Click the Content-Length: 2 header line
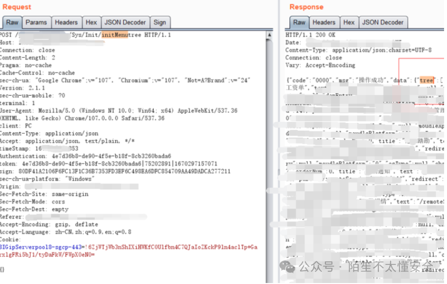The height and width of the screenshot is (284, 447). pyautogui.click(x=27, y=58)
